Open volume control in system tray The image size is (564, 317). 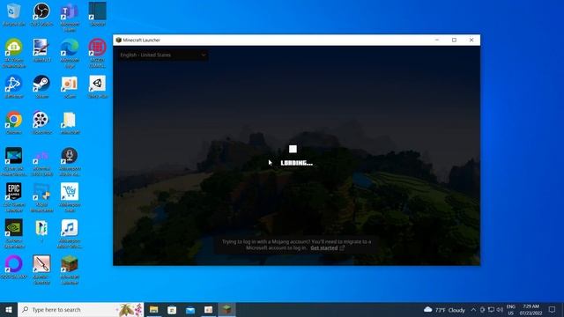[x=500, y=309]
